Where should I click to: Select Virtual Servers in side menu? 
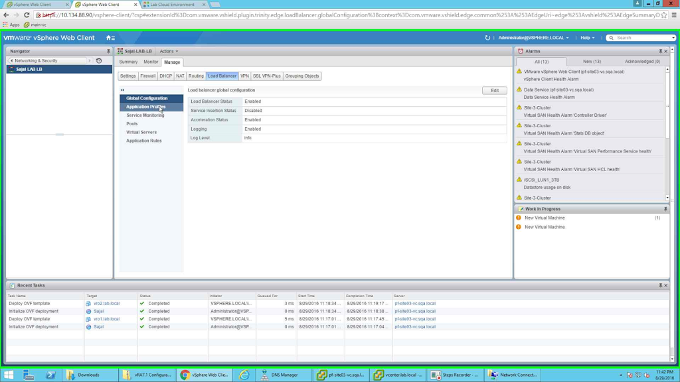pyautogui.click(x=151, y=132)
